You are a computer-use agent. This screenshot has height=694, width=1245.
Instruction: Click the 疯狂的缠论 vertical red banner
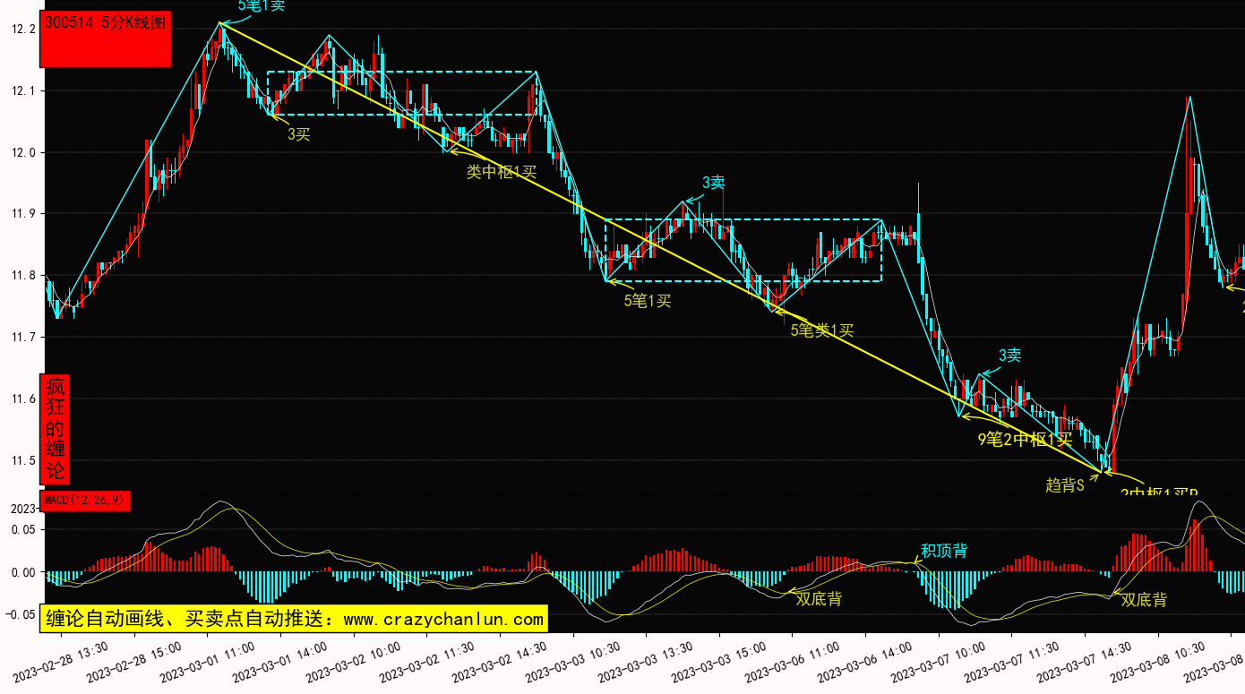coord(56,428)
